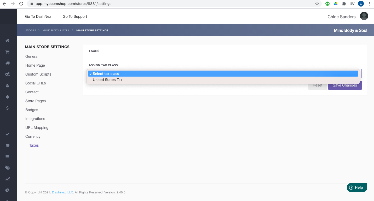
Task: View site info via the lock icon
Action: coord(32,4)
